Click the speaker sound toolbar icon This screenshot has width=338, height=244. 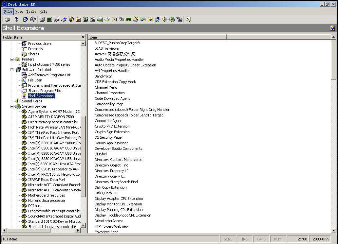click(164, 20)
